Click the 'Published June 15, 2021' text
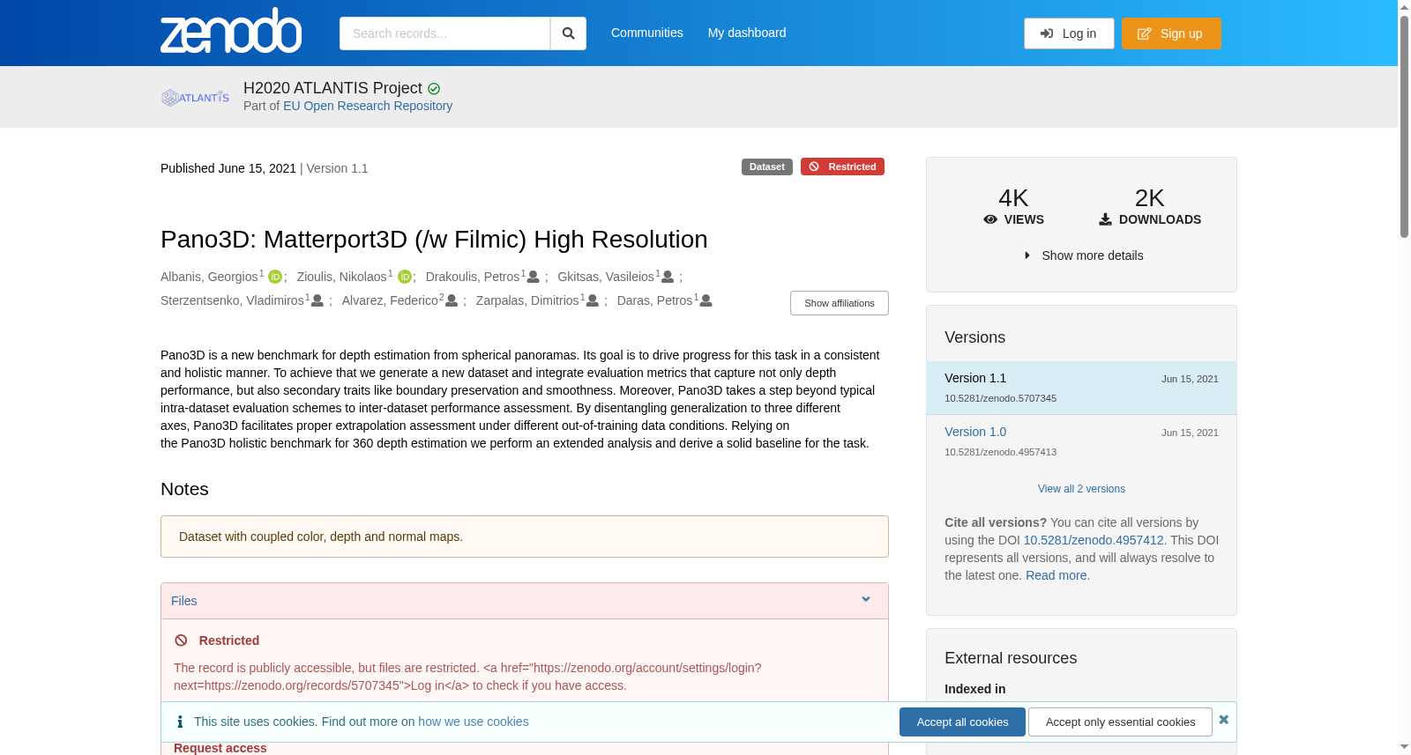The height and width of the screenshot is (755, 1411). [228, 168]
